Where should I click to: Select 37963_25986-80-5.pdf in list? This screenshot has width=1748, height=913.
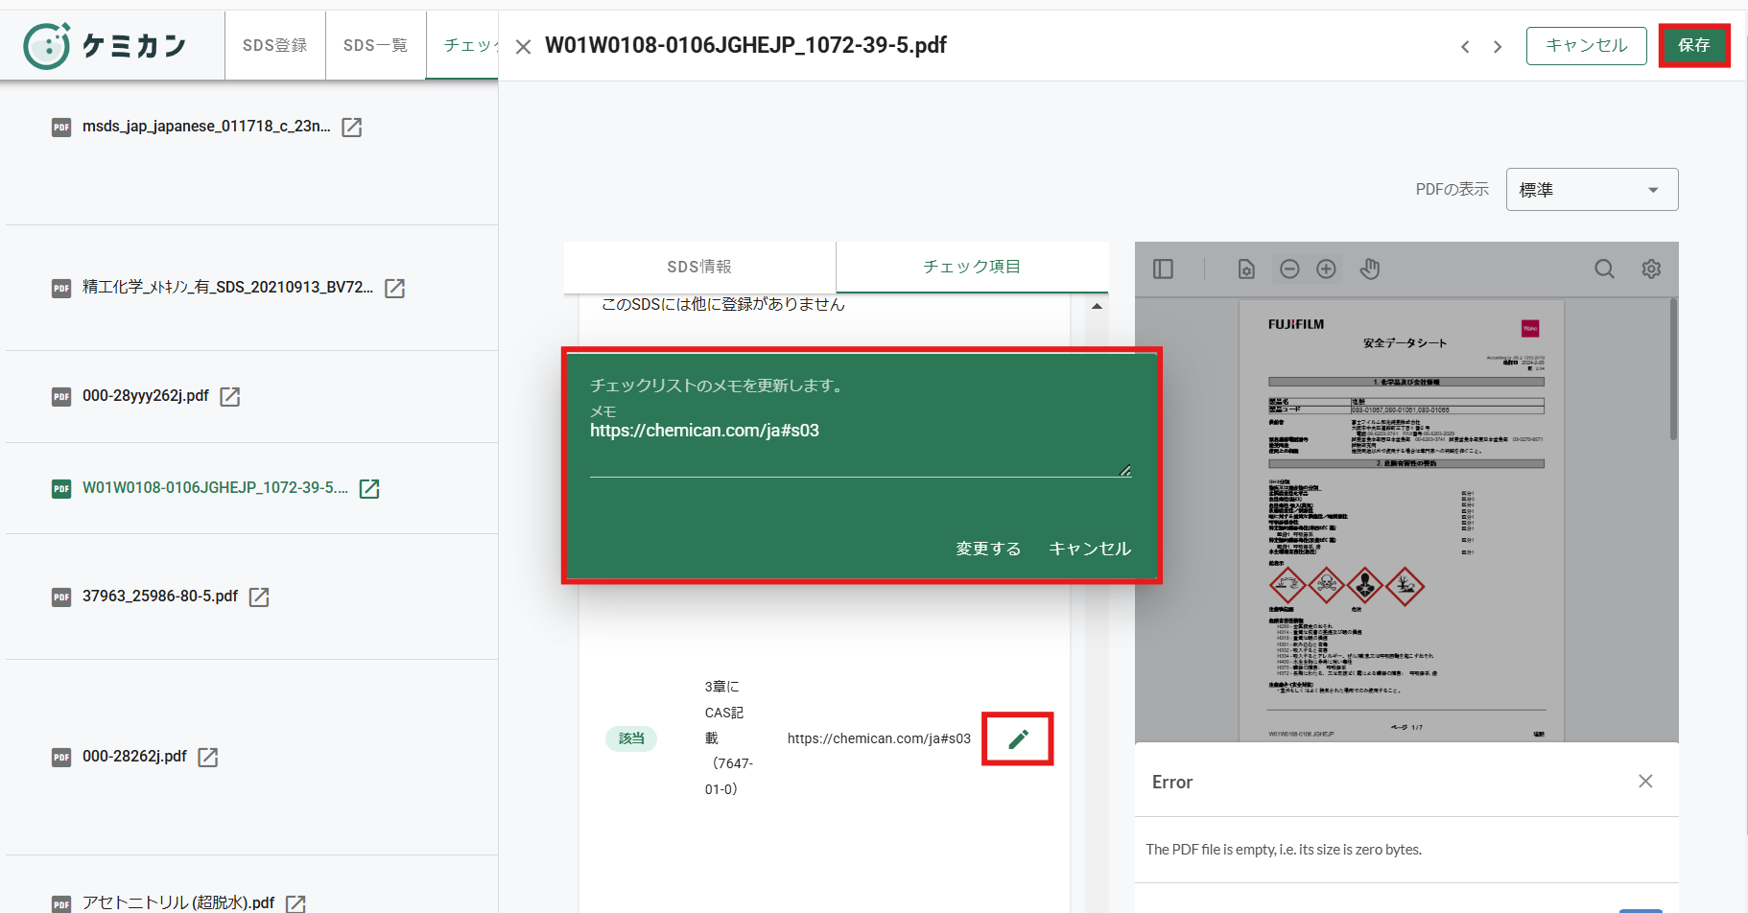[160, 596]
